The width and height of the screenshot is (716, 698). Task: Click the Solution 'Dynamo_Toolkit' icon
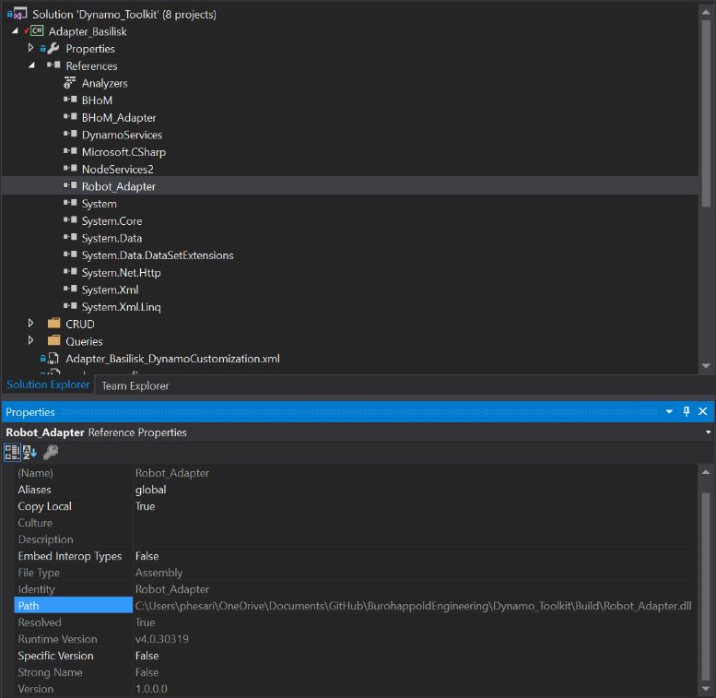[x=19, y=14]
